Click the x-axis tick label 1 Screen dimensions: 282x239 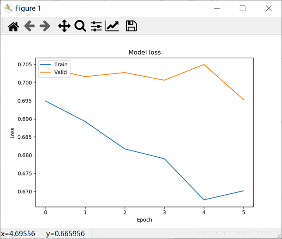85,212
